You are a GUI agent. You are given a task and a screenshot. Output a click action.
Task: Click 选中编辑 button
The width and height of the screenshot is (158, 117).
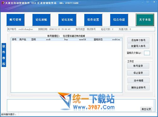138,80
